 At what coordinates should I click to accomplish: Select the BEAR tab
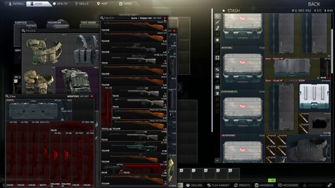pos(38,4)
